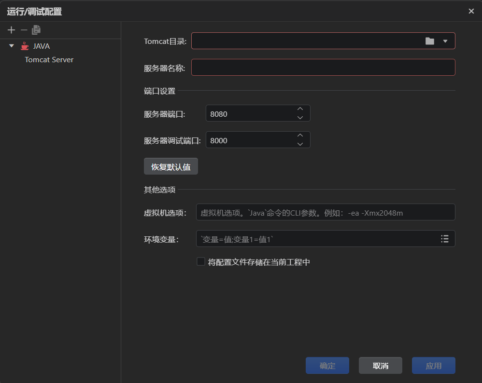Click the 服务器名称 text field
Image resolution: width=482 pixels, height=383 pixels.
323,67
